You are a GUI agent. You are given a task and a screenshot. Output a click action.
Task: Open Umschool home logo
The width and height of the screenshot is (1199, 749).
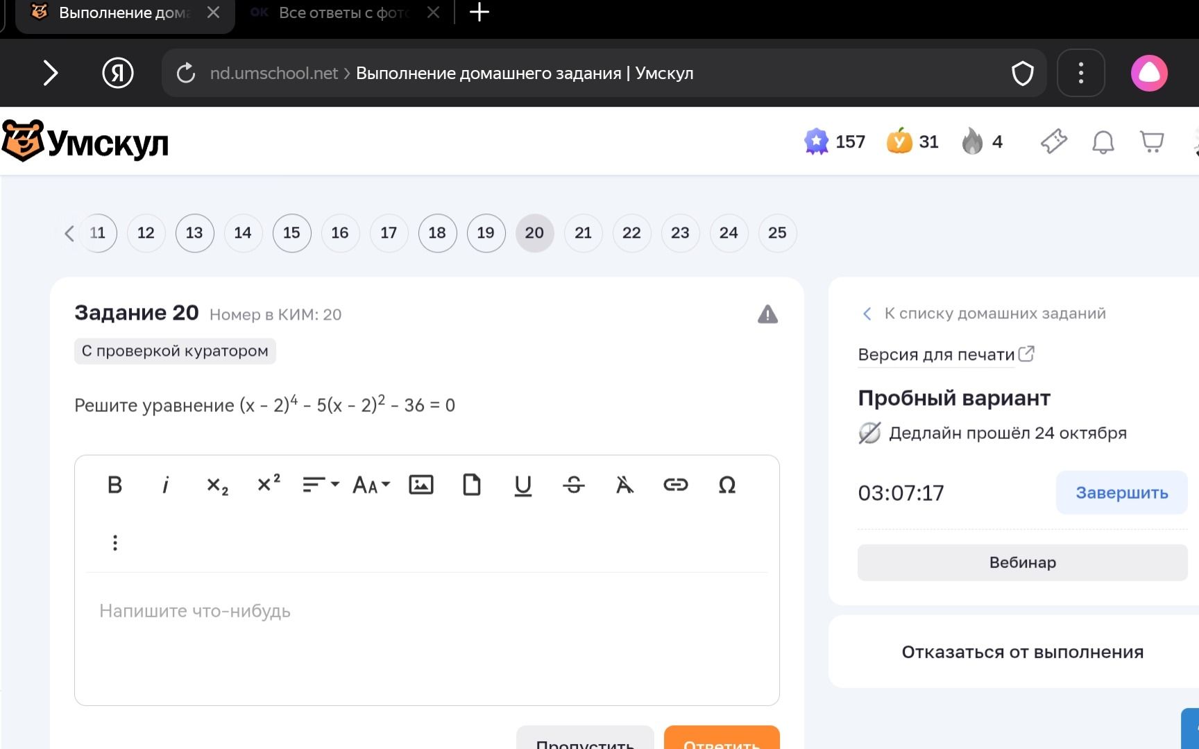pos(85,141)
